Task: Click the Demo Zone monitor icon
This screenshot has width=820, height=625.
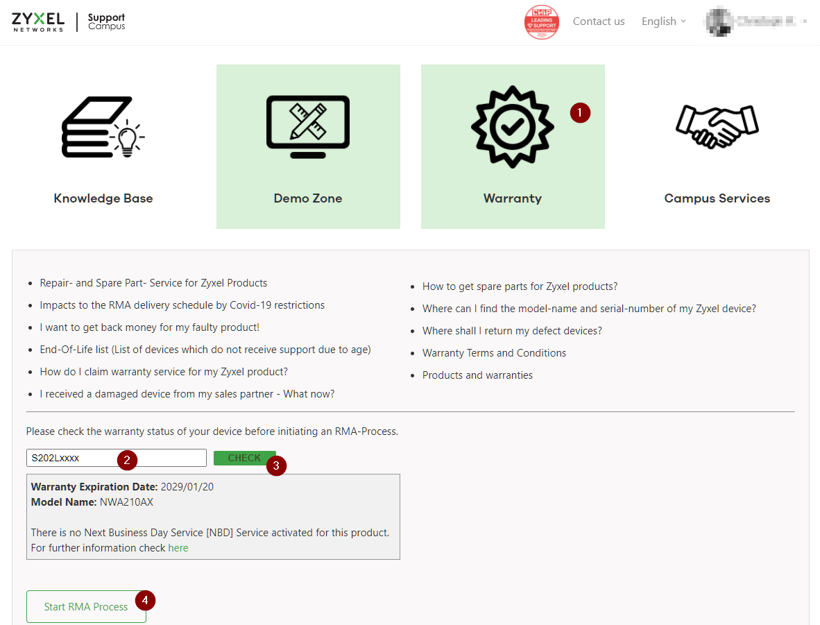Action: pyautogui.click(x=308, y=126)
